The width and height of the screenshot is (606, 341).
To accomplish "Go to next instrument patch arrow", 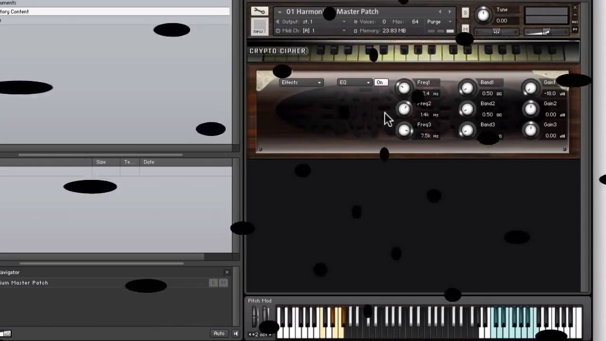I will click(450, 12).
